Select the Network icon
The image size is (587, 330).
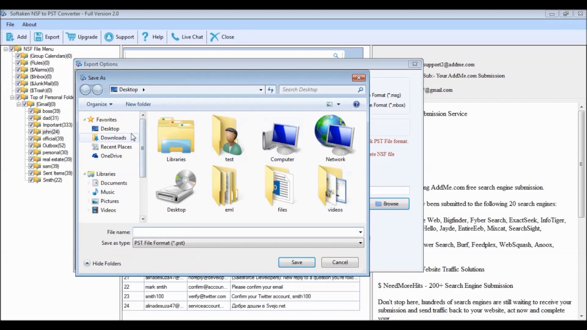(335, 135)
